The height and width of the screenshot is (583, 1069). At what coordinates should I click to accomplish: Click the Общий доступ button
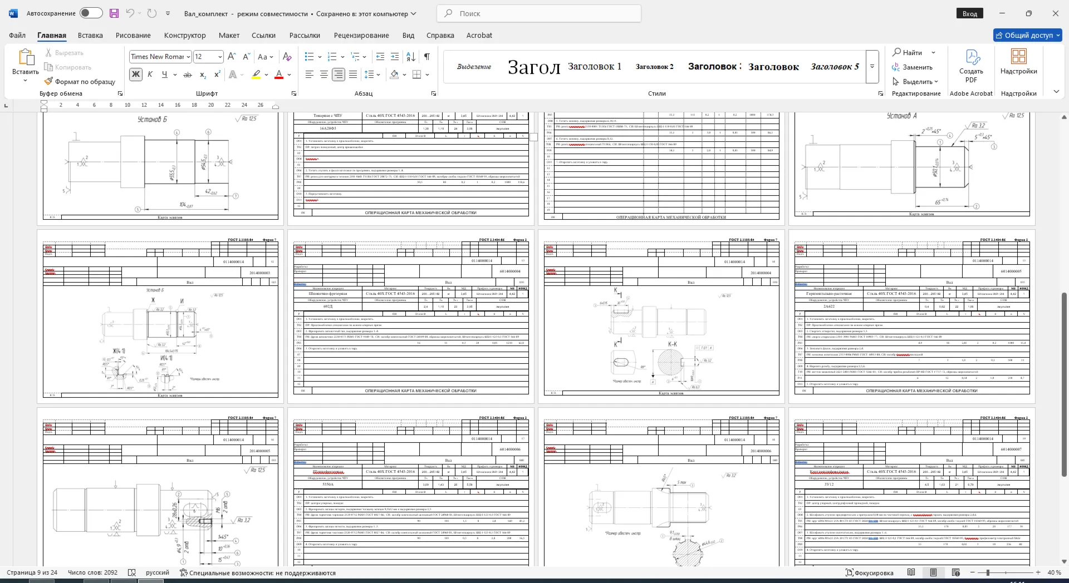[1028, 35]
